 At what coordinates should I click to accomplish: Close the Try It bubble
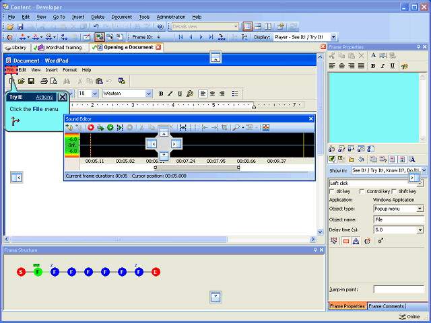click(63, 97)
